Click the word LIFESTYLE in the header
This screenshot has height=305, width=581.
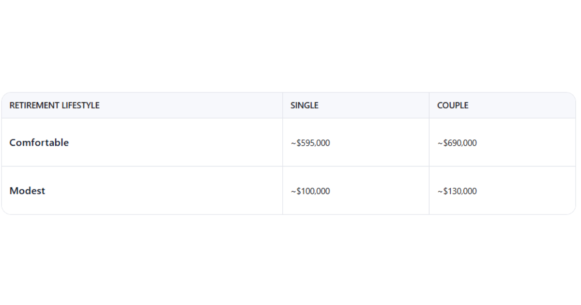pyautogui.click(x=80, y=105)
